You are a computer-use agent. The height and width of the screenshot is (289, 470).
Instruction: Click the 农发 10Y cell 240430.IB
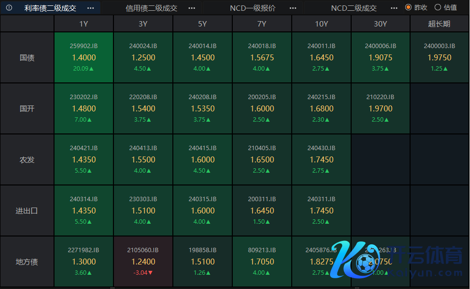[321, 159]
